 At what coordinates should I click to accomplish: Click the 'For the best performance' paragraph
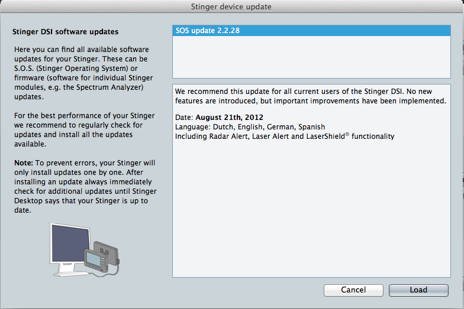tap(84, 130)
